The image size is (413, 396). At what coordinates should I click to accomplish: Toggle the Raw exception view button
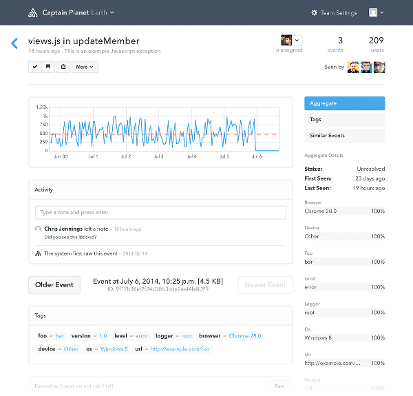click(279, 386)
